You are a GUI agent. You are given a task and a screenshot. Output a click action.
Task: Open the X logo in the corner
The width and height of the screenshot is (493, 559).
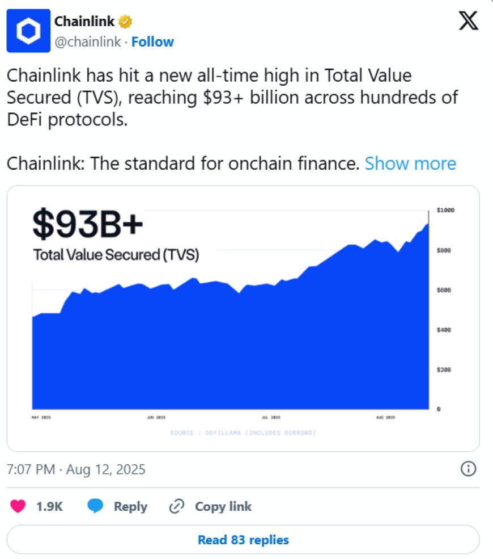click(x=469, y=21)
